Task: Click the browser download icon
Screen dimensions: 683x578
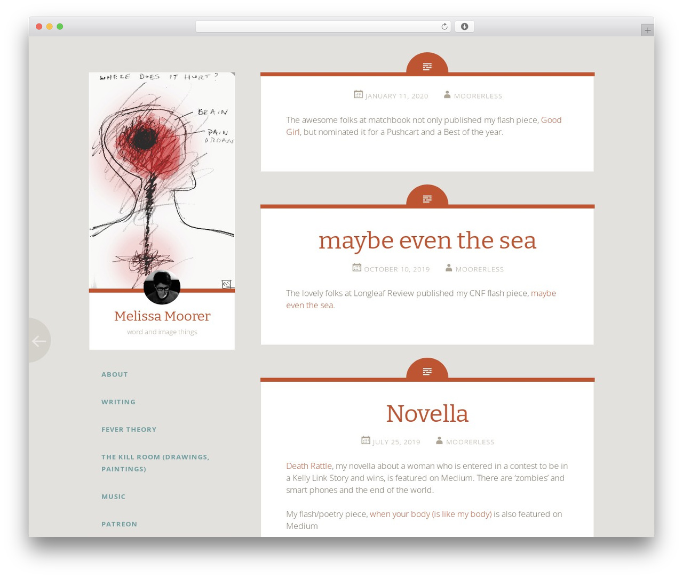Action: 464,27
